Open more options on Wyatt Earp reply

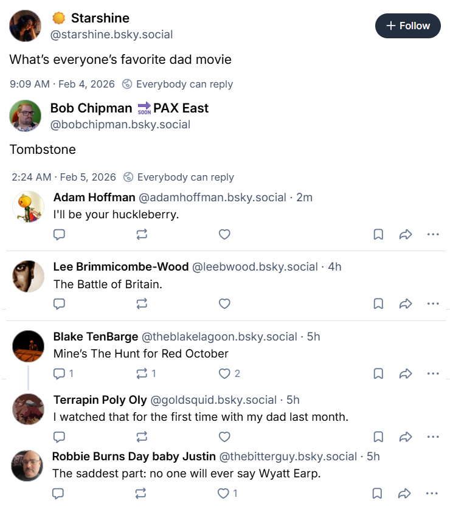coord(432,493)
